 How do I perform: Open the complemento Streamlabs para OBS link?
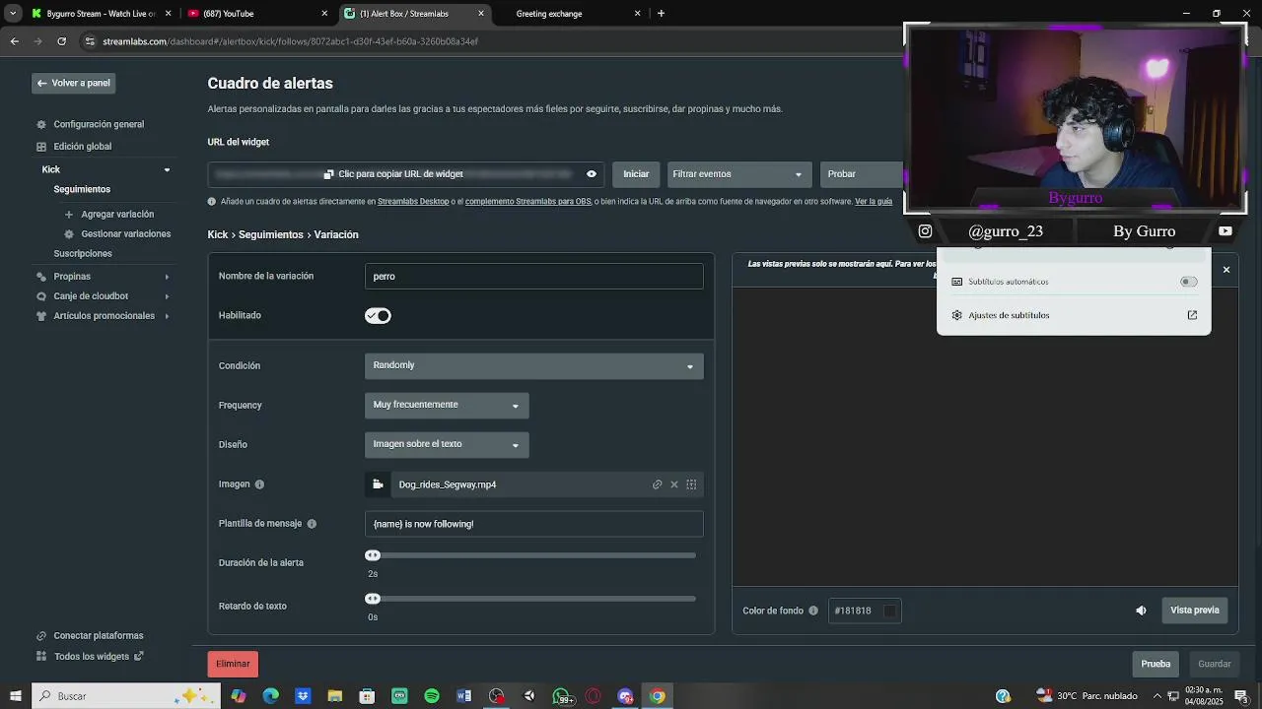(x=528, y=201)
